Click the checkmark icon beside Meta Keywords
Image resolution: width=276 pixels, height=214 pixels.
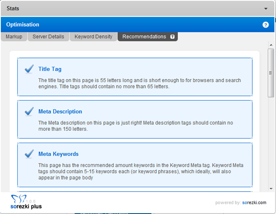click(29, 153)
